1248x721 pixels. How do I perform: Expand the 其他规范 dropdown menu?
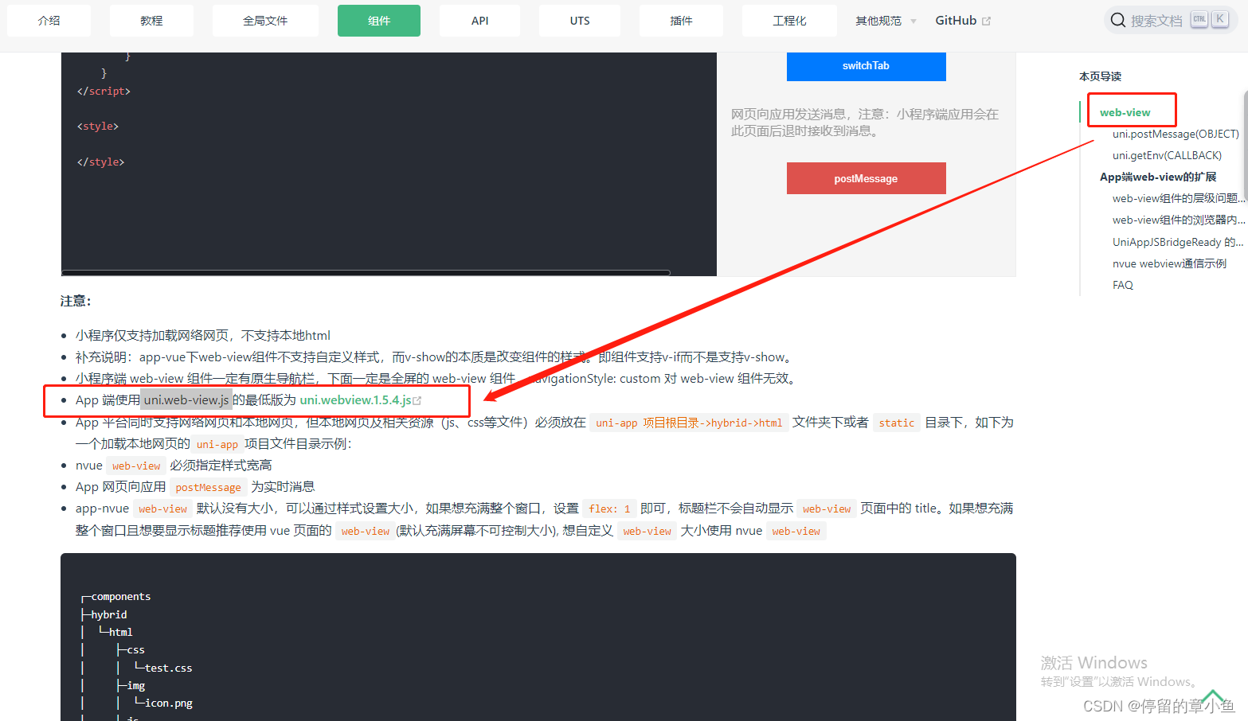click(x=886, y=21)
